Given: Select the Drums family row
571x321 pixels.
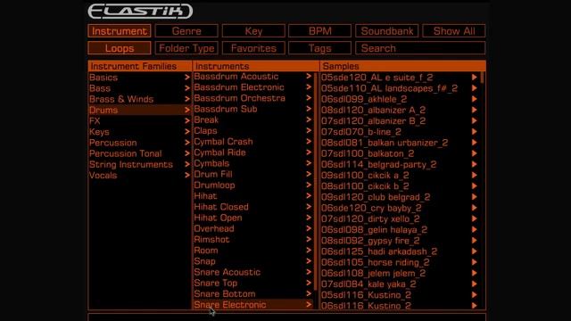Looking at the screenshot, I should 140,110.
